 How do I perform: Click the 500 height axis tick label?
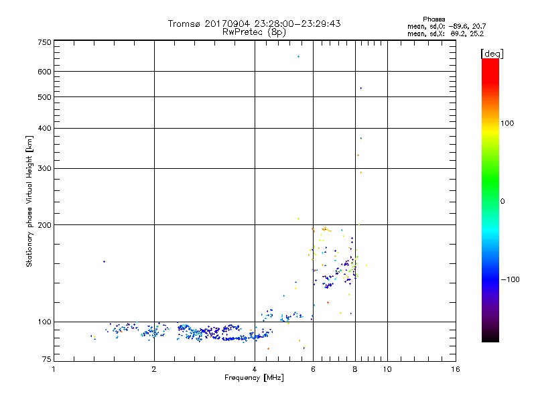(x=44, y=97)
